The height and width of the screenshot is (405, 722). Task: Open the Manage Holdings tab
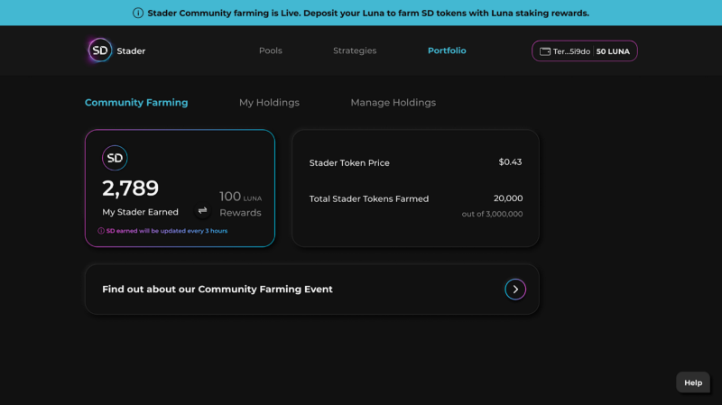point(393,103)
